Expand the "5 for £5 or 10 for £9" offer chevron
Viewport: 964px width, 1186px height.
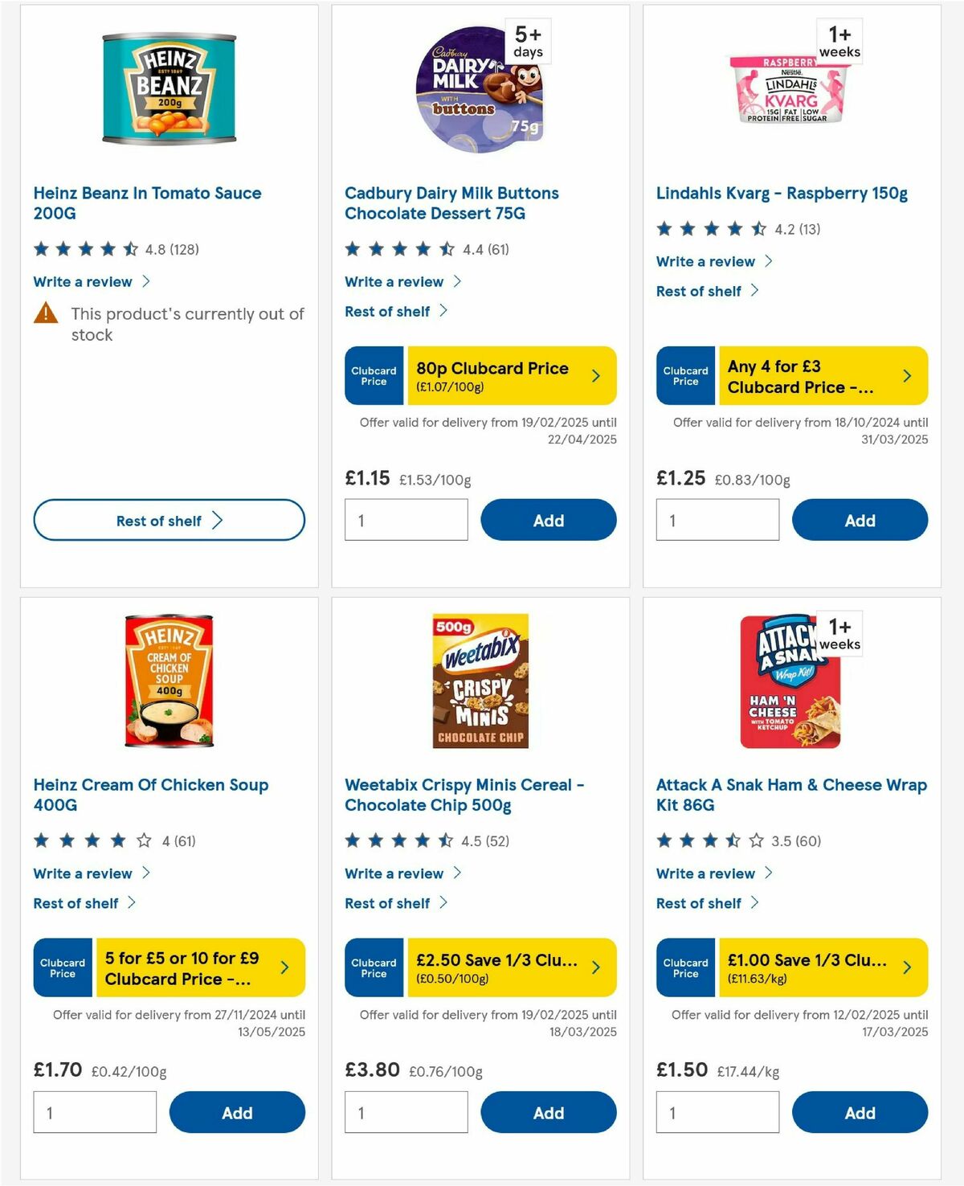pos(284,967)
